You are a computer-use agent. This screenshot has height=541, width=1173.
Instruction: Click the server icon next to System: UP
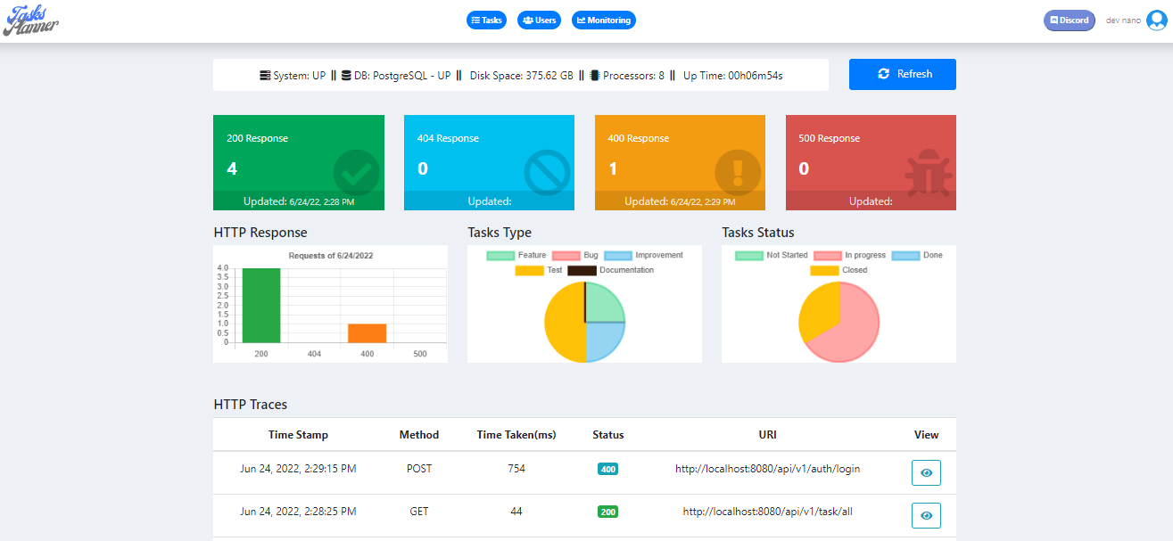(265, 75)
